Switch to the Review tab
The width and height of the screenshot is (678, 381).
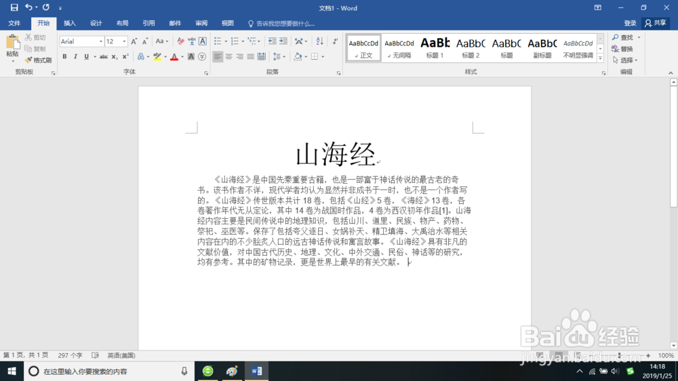[201, 23]
